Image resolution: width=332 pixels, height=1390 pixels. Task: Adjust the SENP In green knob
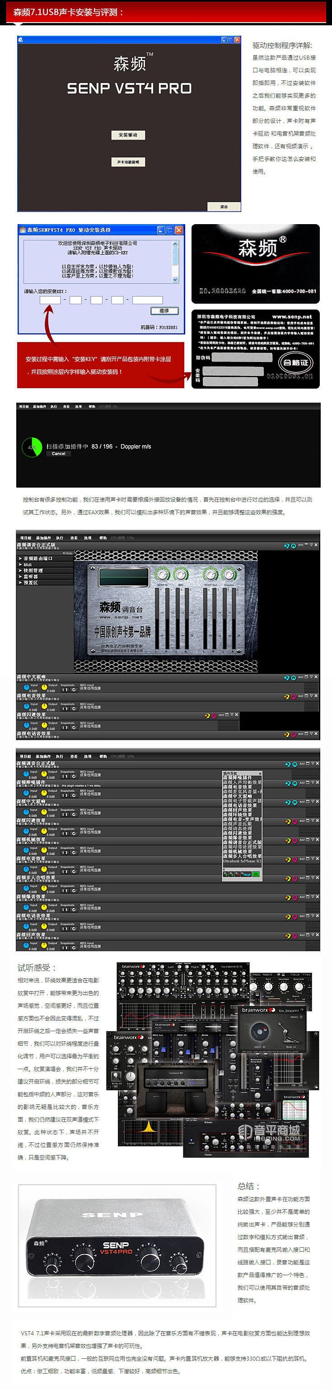pos(163,574)
